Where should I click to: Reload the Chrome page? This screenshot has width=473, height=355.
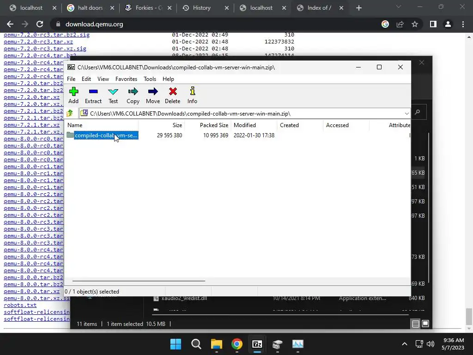click(40, 24)
